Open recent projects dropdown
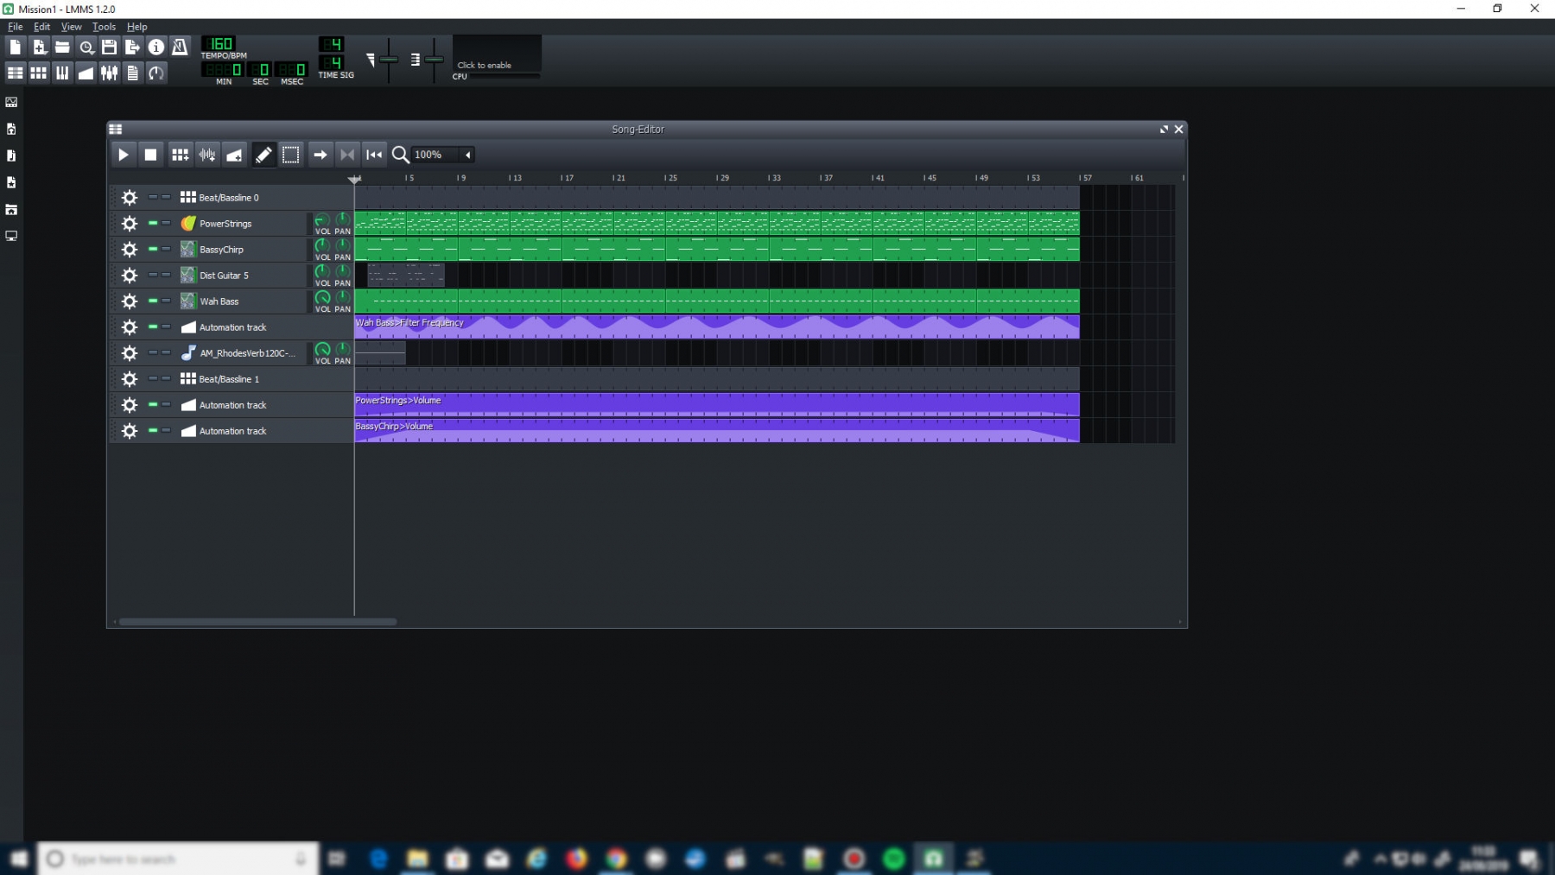The width and height of the screenshot is (1555, 875). pos(86,47)
